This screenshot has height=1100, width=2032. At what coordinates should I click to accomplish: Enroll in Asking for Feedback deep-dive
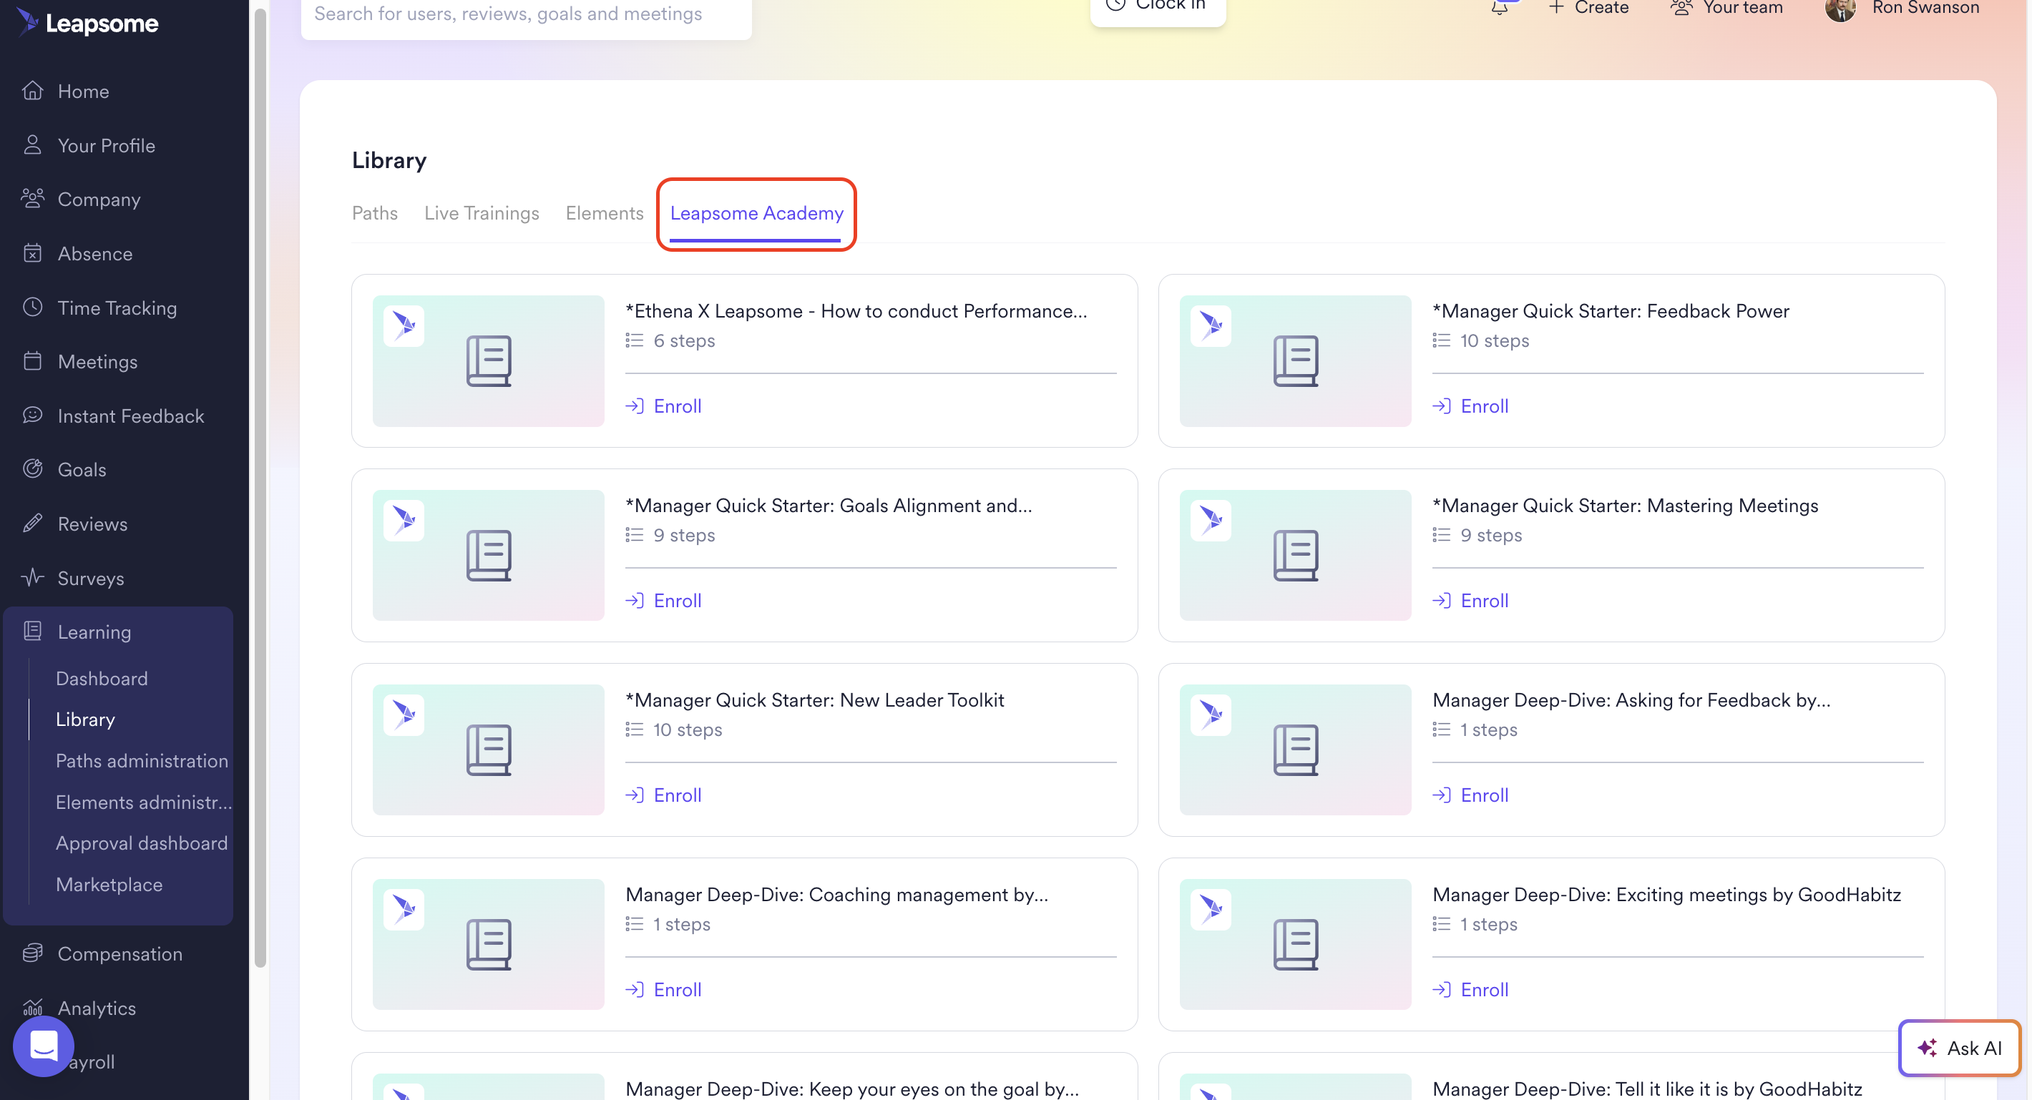pyautogui.click(x=1470, y=795)
